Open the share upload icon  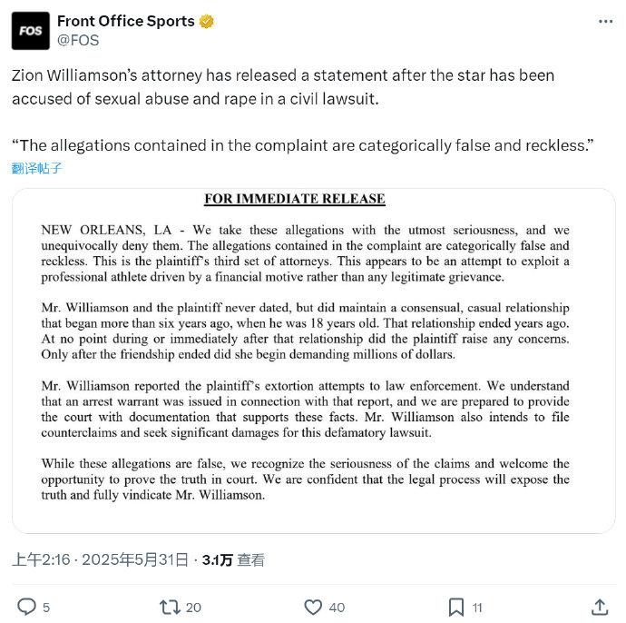pyautogui.click(x=600, y=607)
